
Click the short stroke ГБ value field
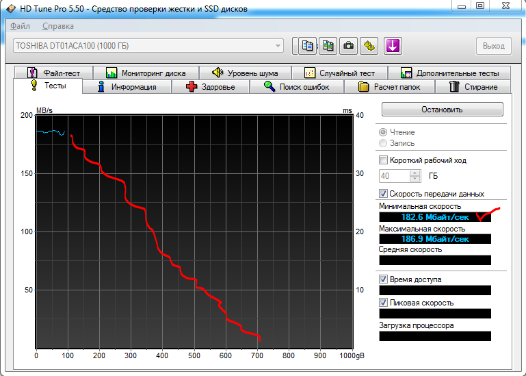(394, 176)
